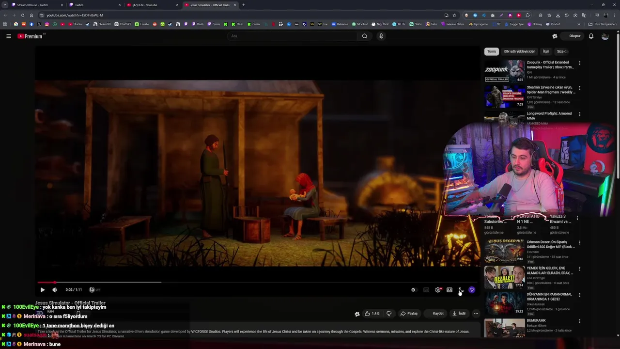The image size is (620, 349).
Task: Open the YouTube hamburger guide menu
Action: point(8,36)
